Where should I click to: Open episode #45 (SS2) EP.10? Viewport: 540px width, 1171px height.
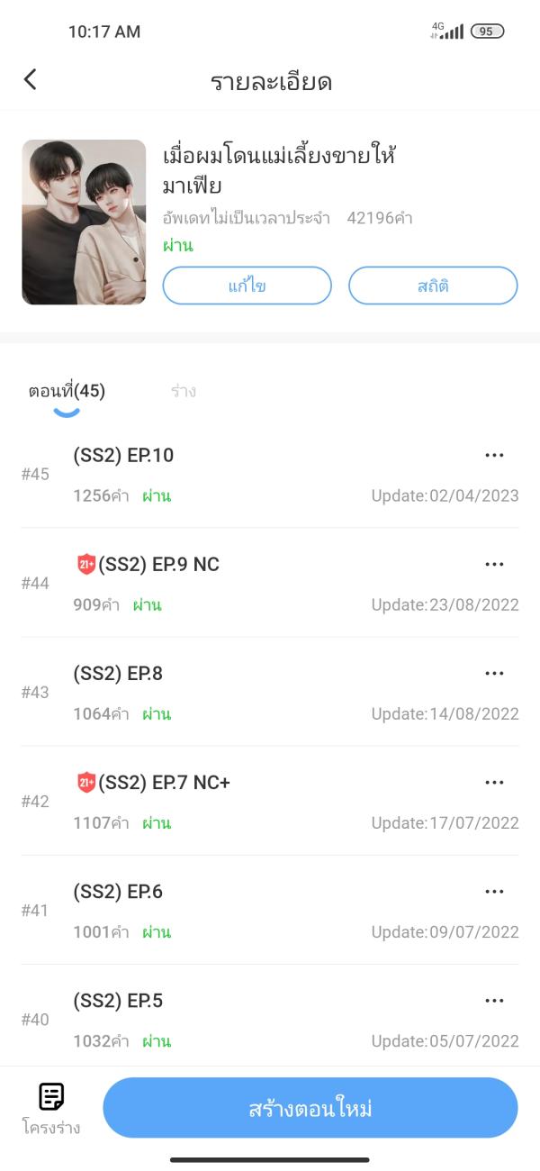click(124, 456)
